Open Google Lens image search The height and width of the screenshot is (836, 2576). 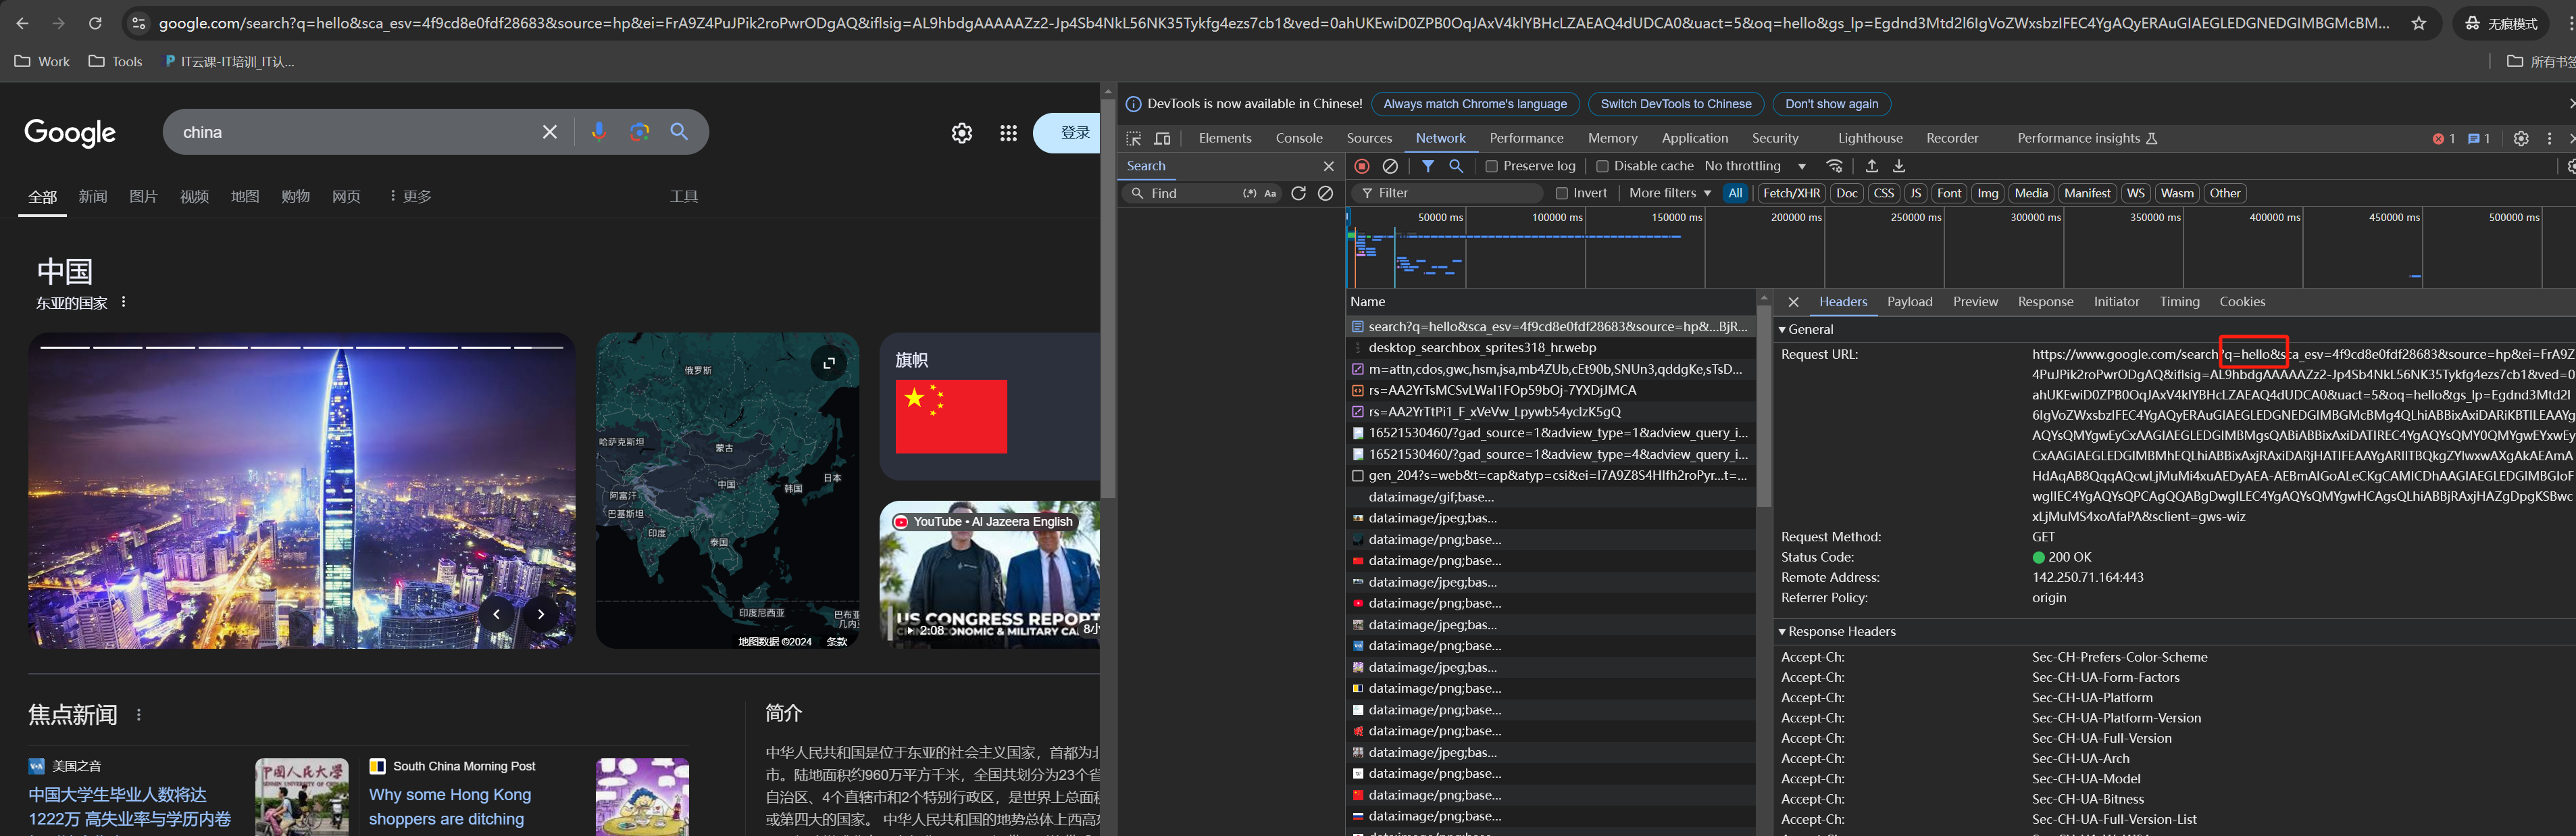coord(639,132)
